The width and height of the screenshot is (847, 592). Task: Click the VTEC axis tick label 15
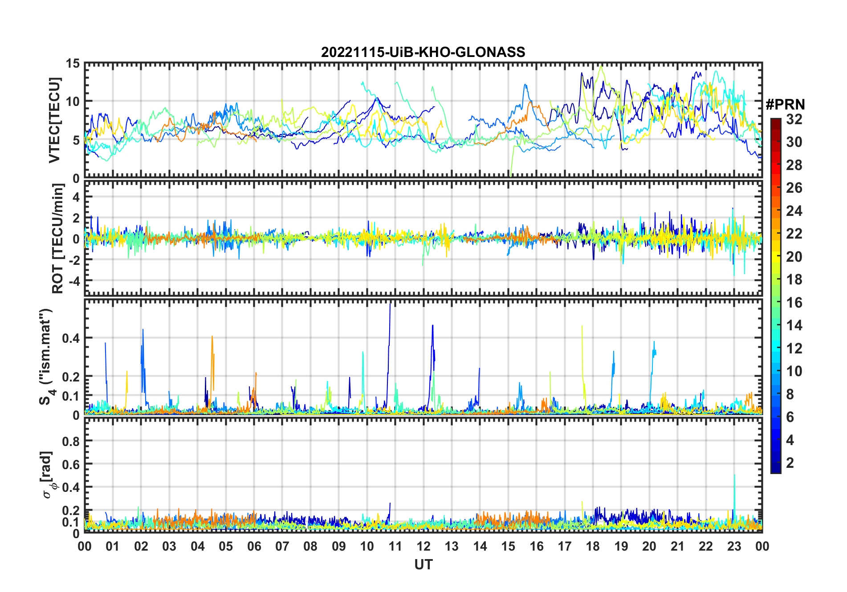click(x=73, y=64)
